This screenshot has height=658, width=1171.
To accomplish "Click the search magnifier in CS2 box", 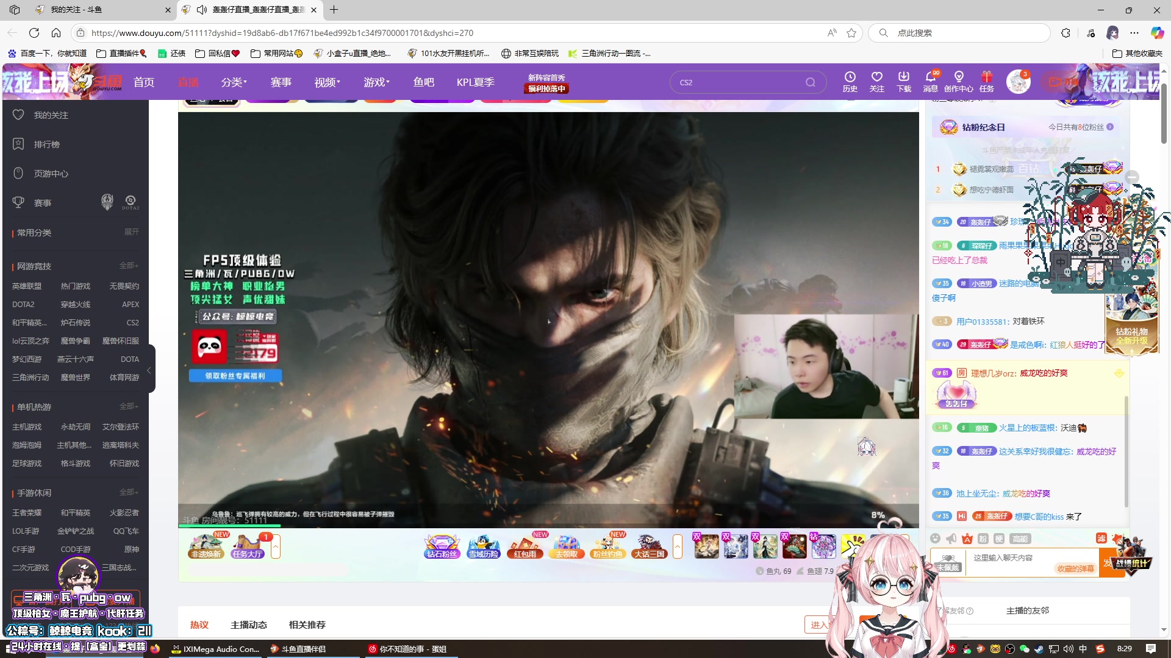I will click(x=810, y=82).
